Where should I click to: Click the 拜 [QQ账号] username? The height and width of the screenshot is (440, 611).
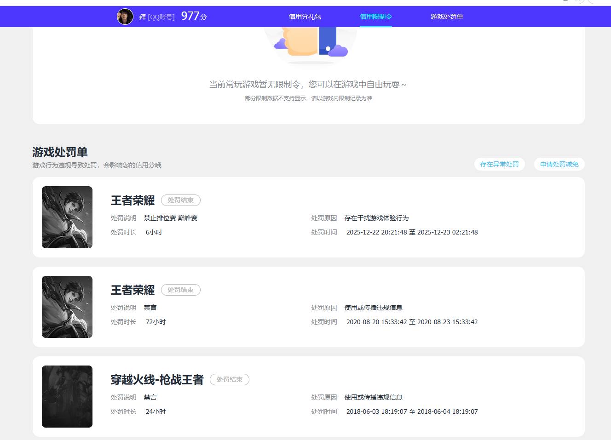coord(157,17)
